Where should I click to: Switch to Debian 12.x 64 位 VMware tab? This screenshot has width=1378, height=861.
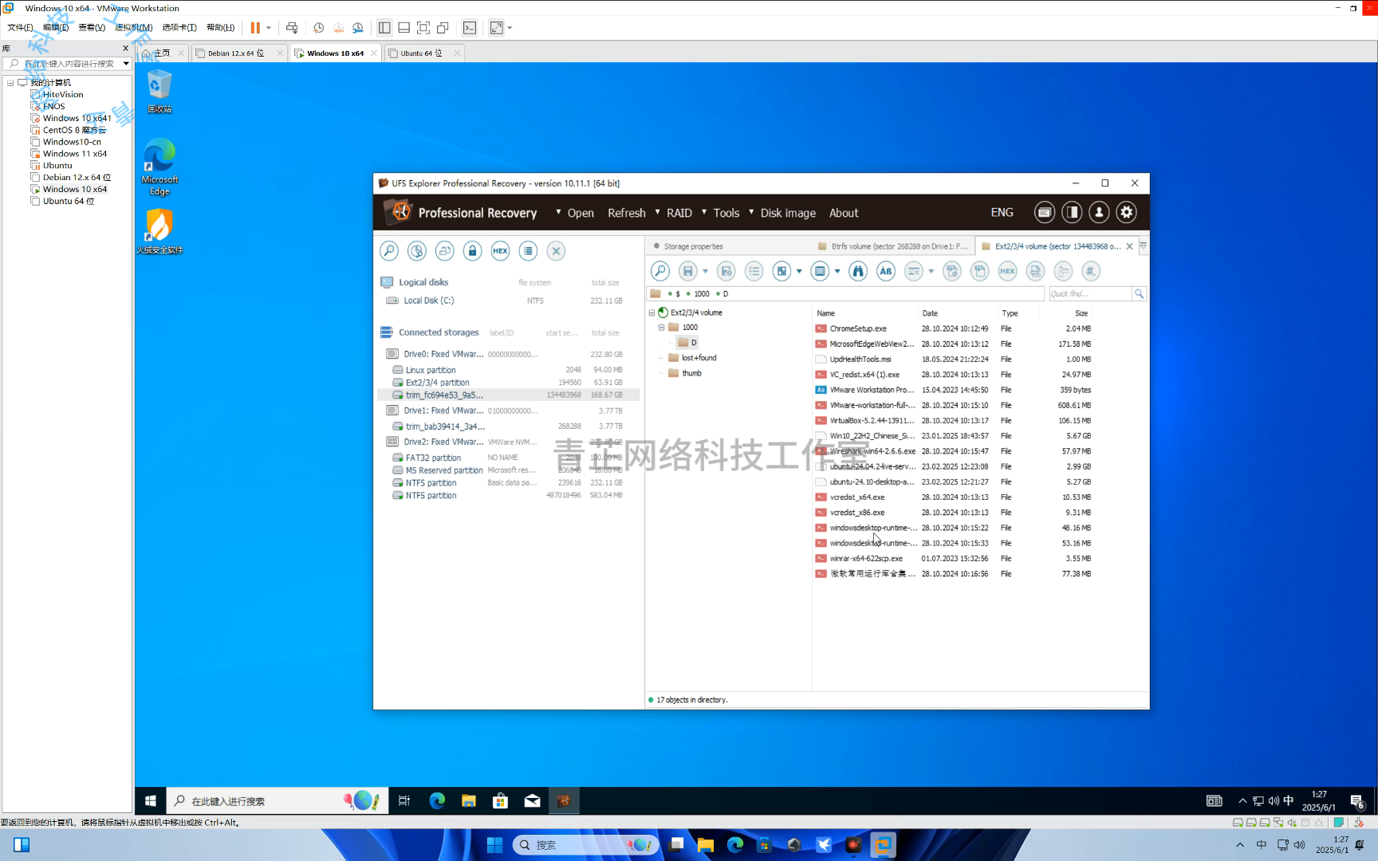(235, 53)
